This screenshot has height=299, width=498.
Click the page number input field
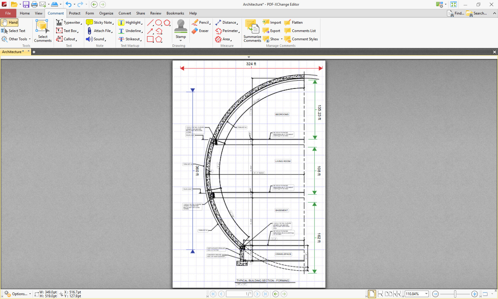(239, 294)
